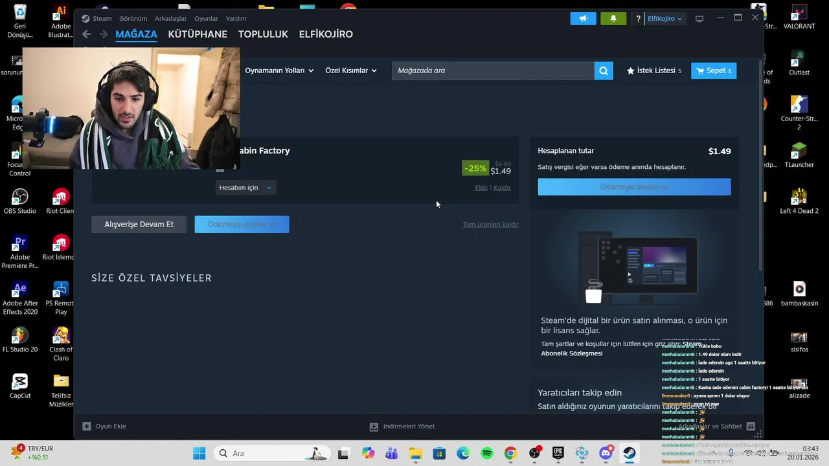Viewport: 829px width, 466px height.
Task: Click the $1.49 Hesaplanan tutar total
Action: tap(720, 151)
